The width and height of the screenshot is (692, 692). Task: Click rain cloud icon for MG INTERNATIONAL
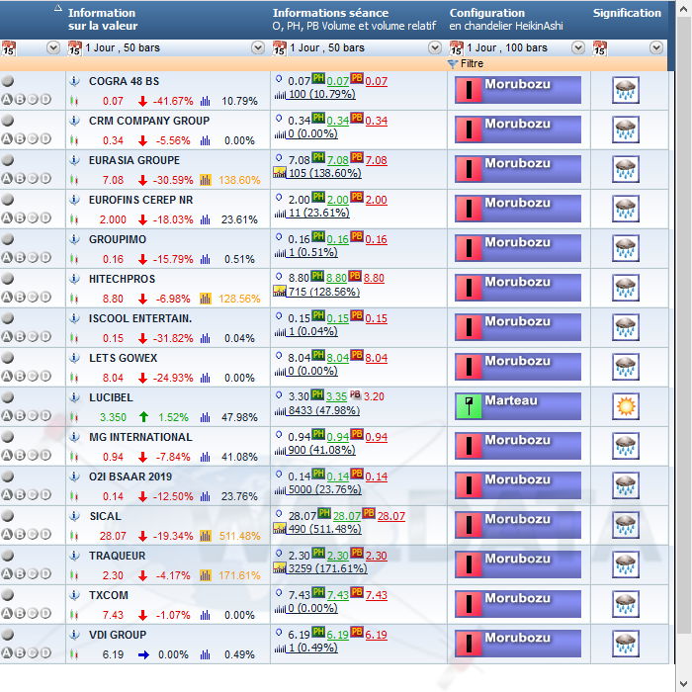click(x=626, y=446)
